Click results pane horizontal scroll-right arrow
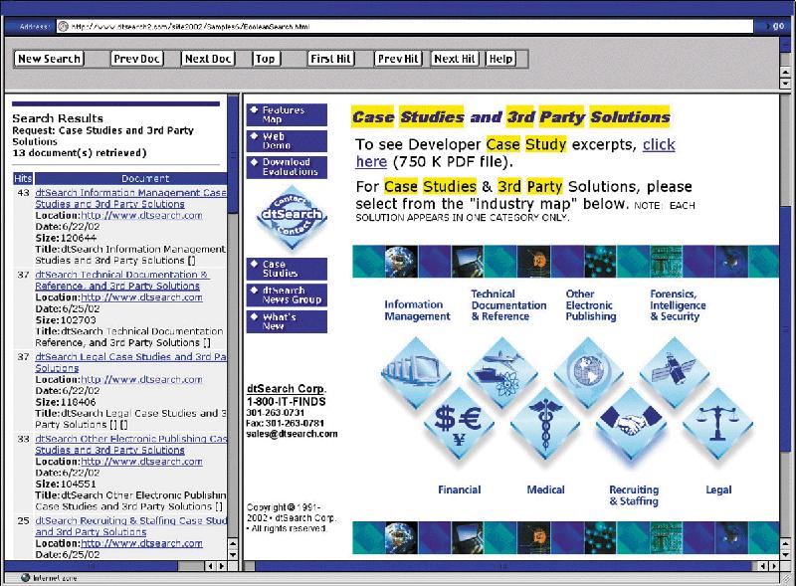 [222, 566]
